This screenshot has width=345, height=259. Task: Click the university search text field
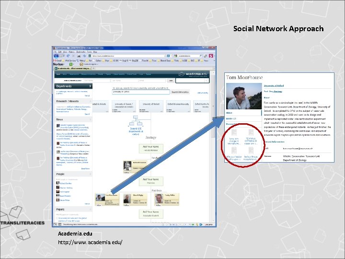(x=141, y=92)
